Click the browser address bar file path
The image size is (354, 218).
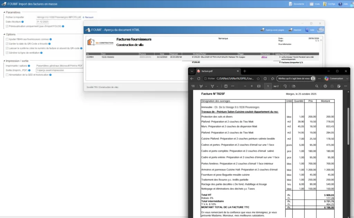pyautogui.click(x=235, y=79)
